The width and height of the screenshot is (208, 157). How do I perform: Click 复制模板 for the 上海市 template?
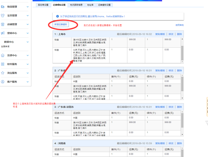click(x=160, y=34)
